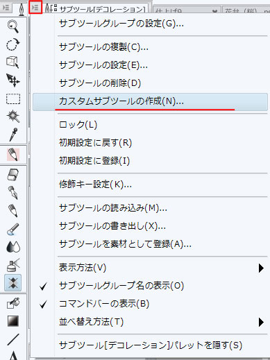Image resolution: width=270 pixels, height=360 pixels.
Task: Select the Decoration tool icon
Action: point(13,282)
